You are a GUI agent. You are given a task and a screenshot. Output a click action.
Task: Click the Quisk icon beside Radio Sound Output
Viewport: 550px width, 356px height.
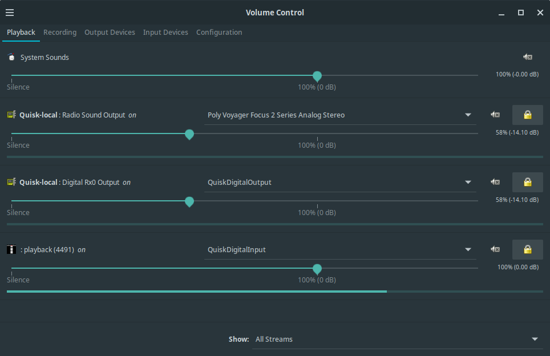11,115
